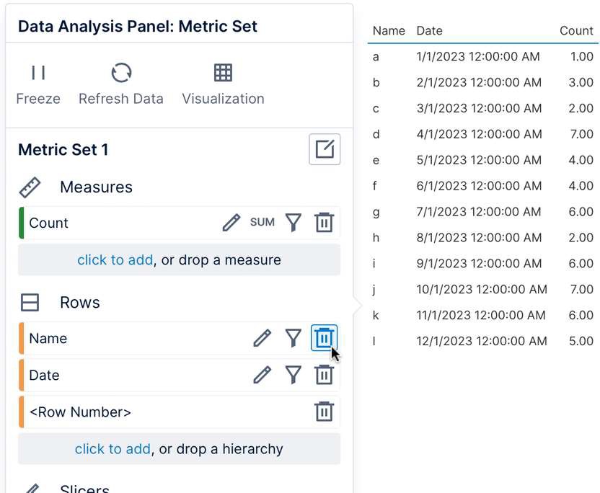600x493 pixels.
Task: Select the Name column header
Action: click(x=389, y=31)
